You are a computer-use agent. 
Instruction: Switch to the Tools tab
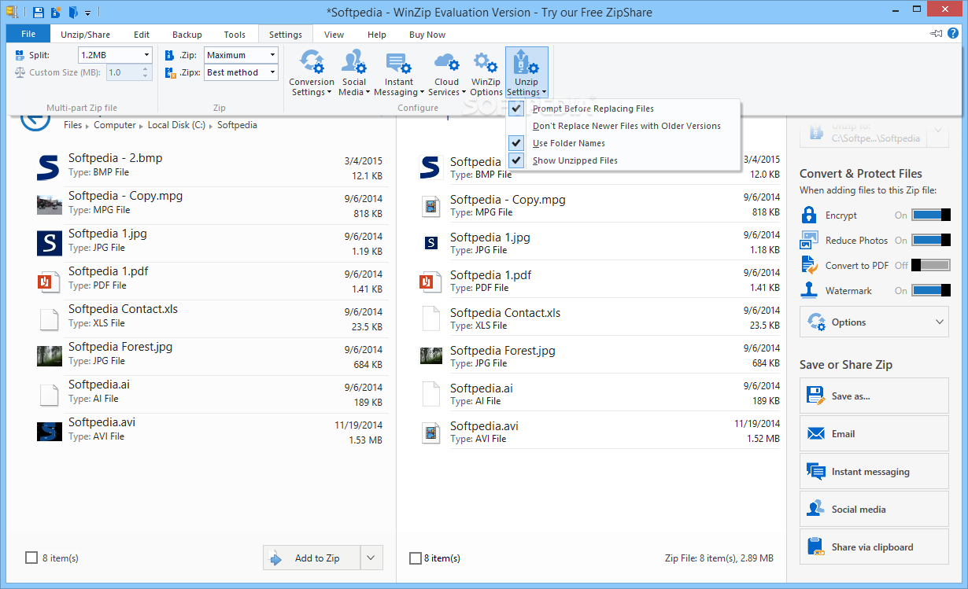click(x=235, y=35)
